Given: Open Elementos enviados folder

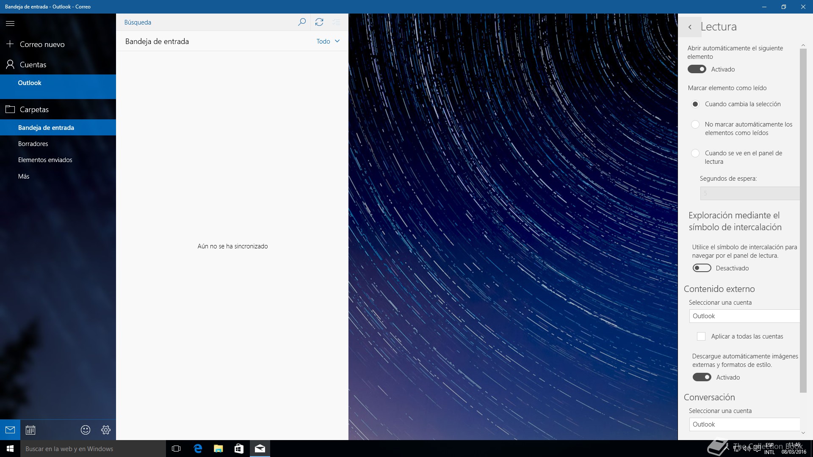Looking at the screenshot, I should (58, 160).
